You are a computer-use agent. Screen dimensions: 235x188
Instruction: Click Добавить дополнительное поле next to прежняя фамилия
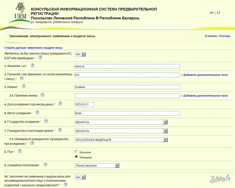click(204, 75)
